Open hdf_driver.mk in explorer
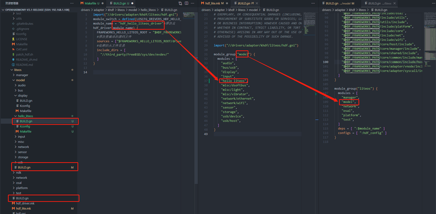 (x=25, y=203)
